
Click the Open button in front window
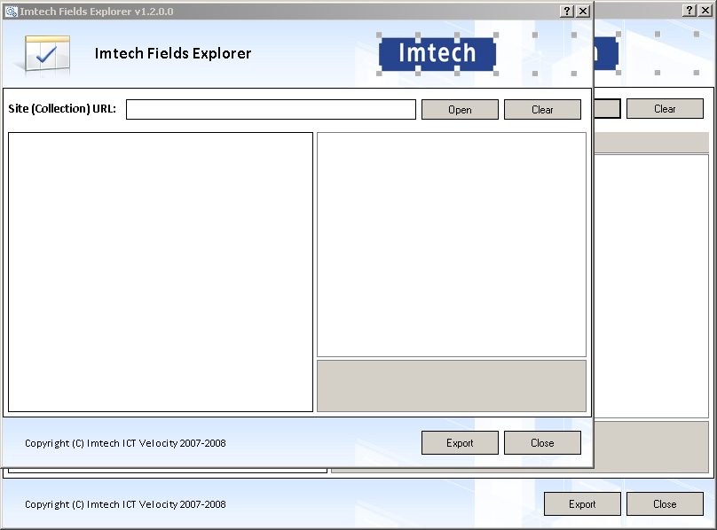pos(460,110)
